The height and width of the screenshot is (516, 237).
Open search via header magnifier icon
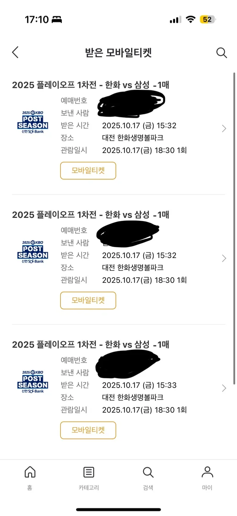click(222, 53)
